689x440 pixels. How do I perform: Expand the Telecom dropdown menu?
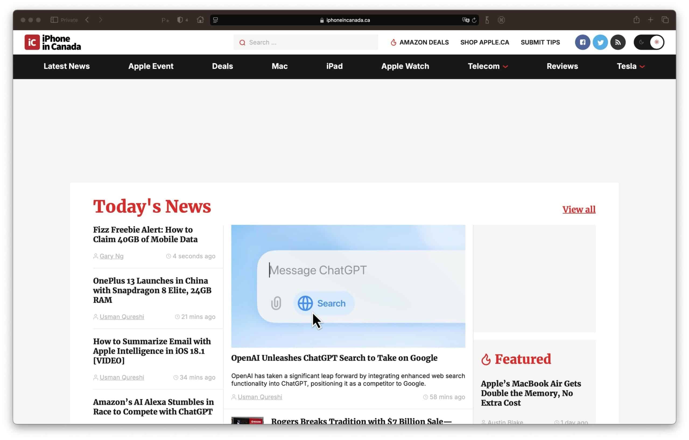click(488, 67)
